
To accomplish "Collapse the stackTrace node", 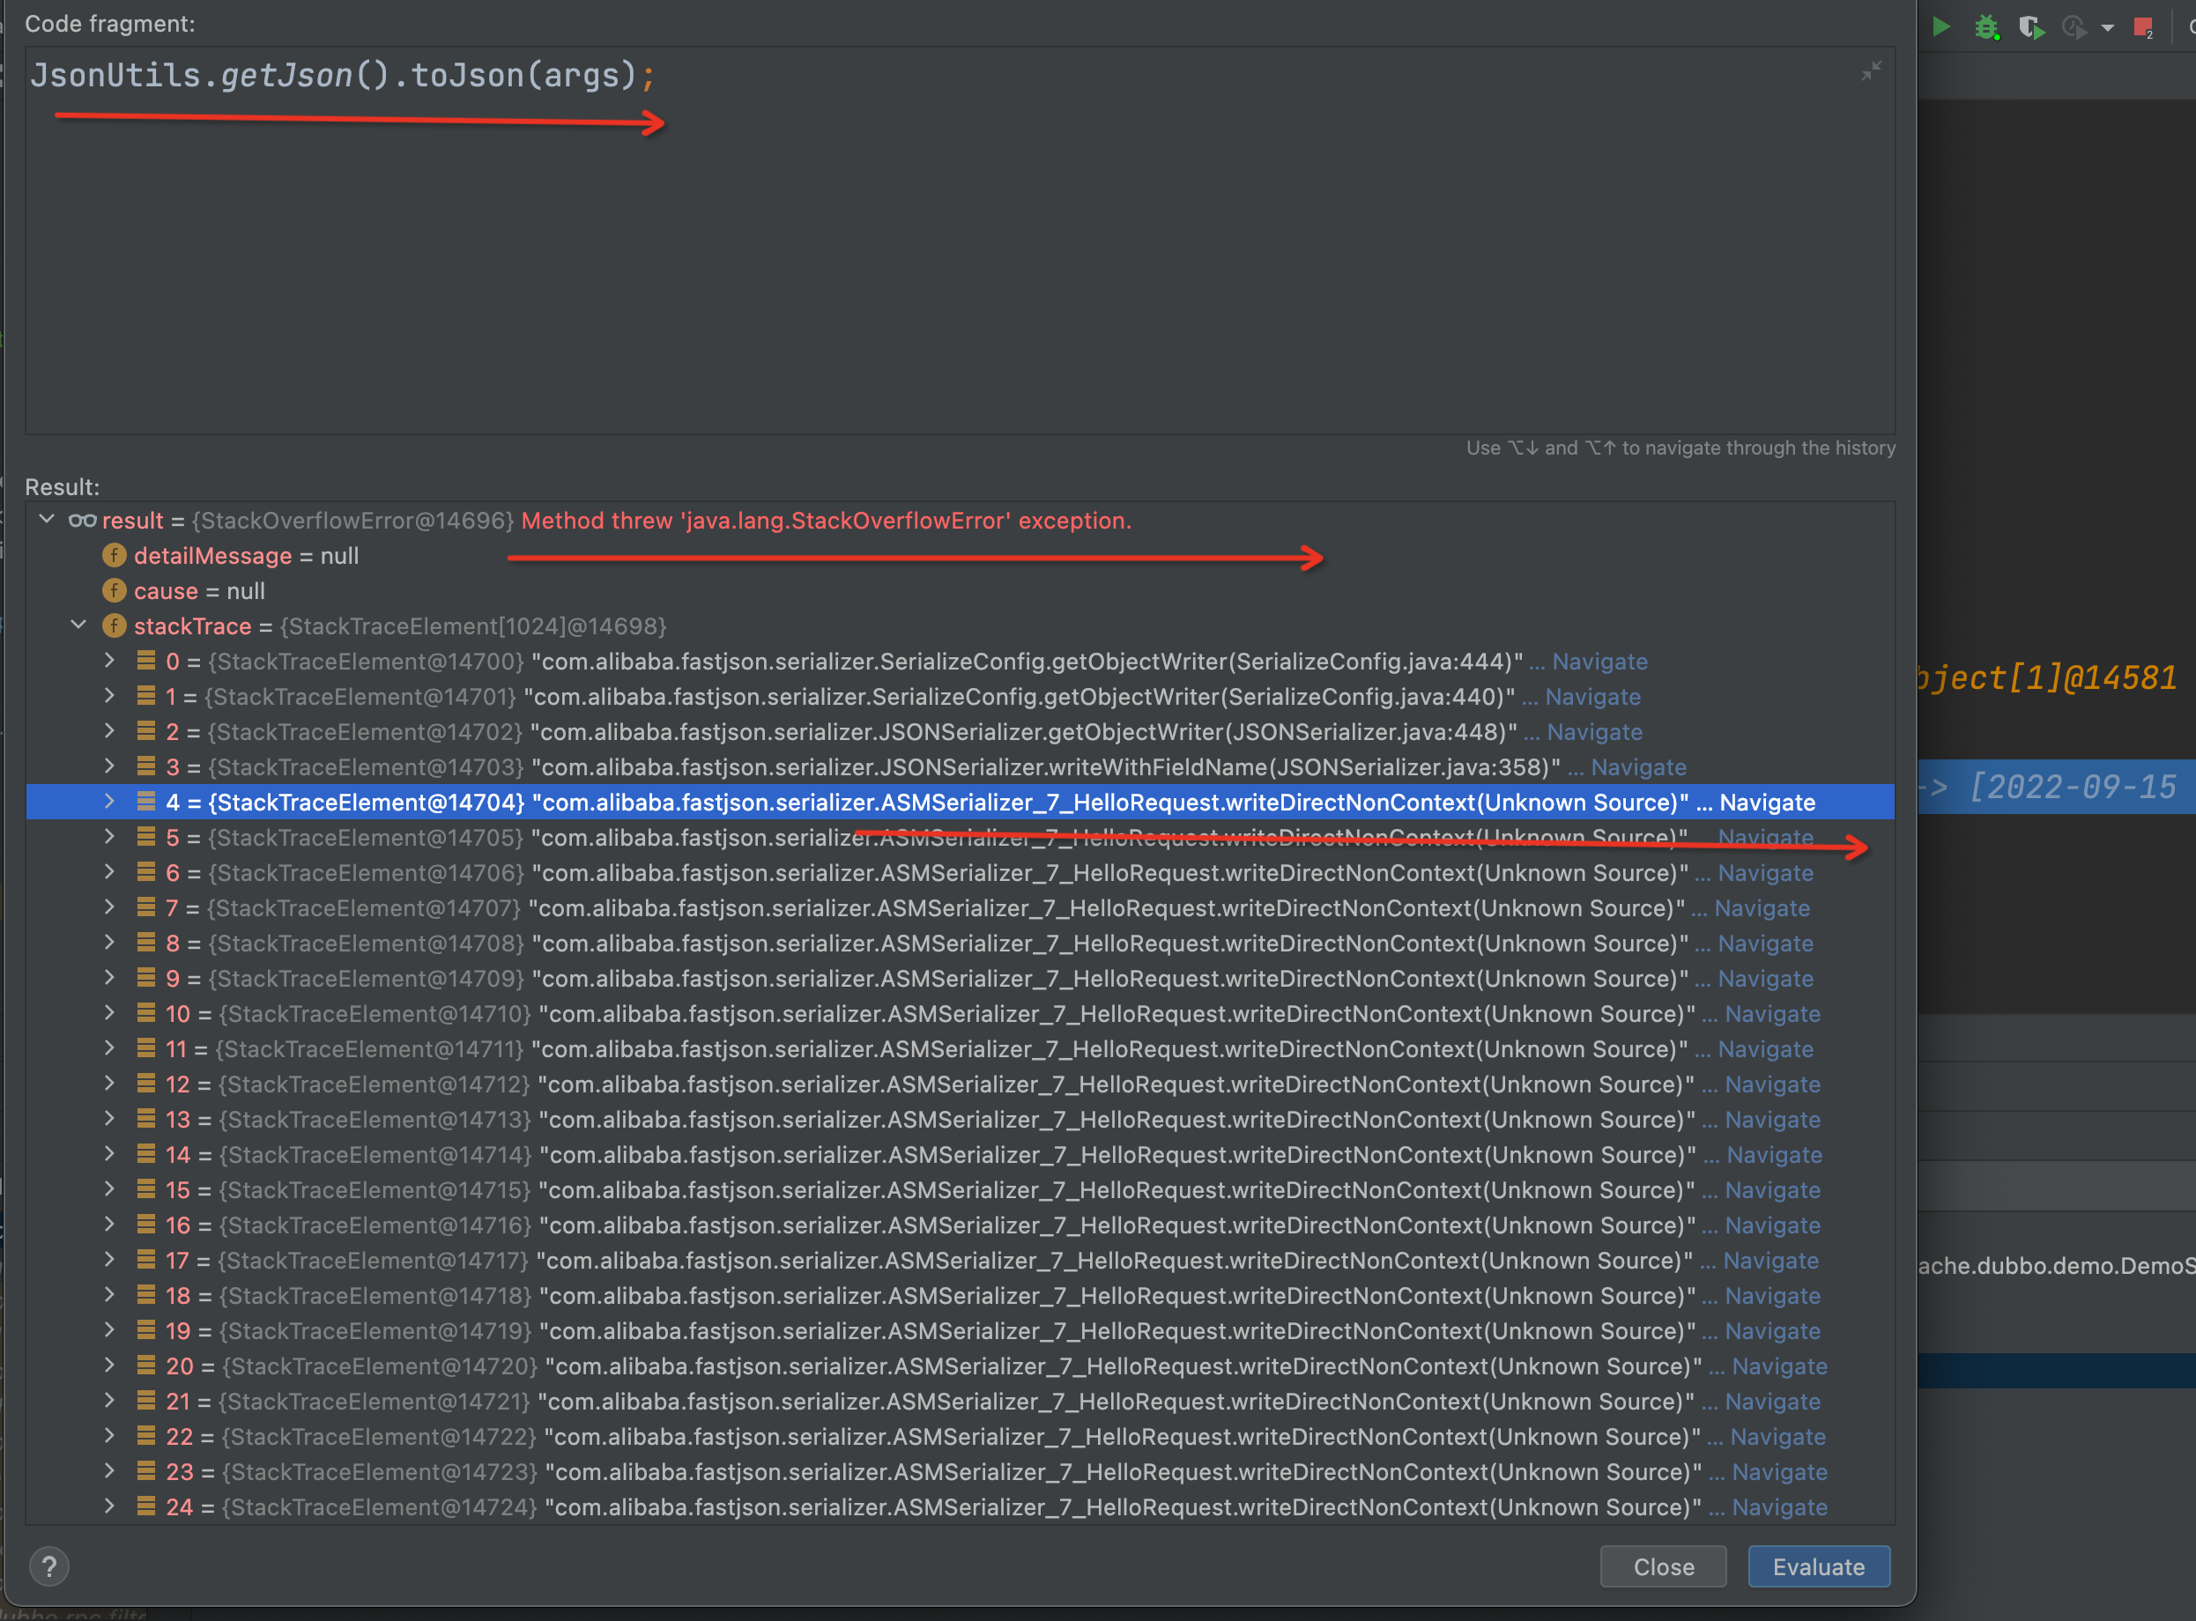I will click(x=78, y=625).
